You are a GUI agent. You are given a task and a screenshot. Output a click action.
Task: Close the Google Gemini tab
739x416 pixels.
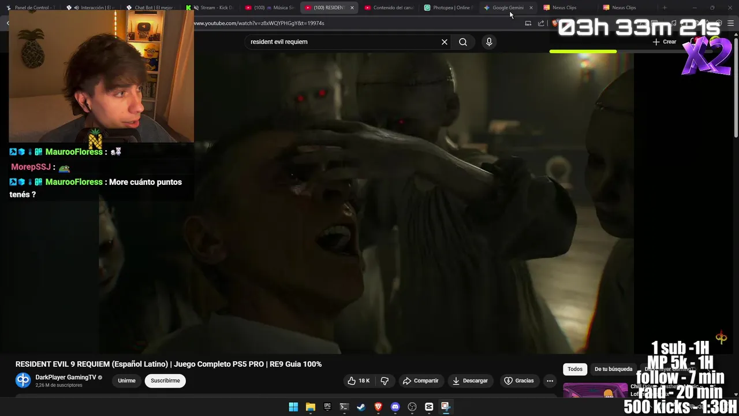[x=531, y=8]
